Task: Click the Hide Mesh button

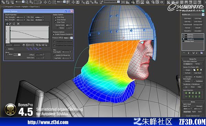Action: tap(198, 73)
